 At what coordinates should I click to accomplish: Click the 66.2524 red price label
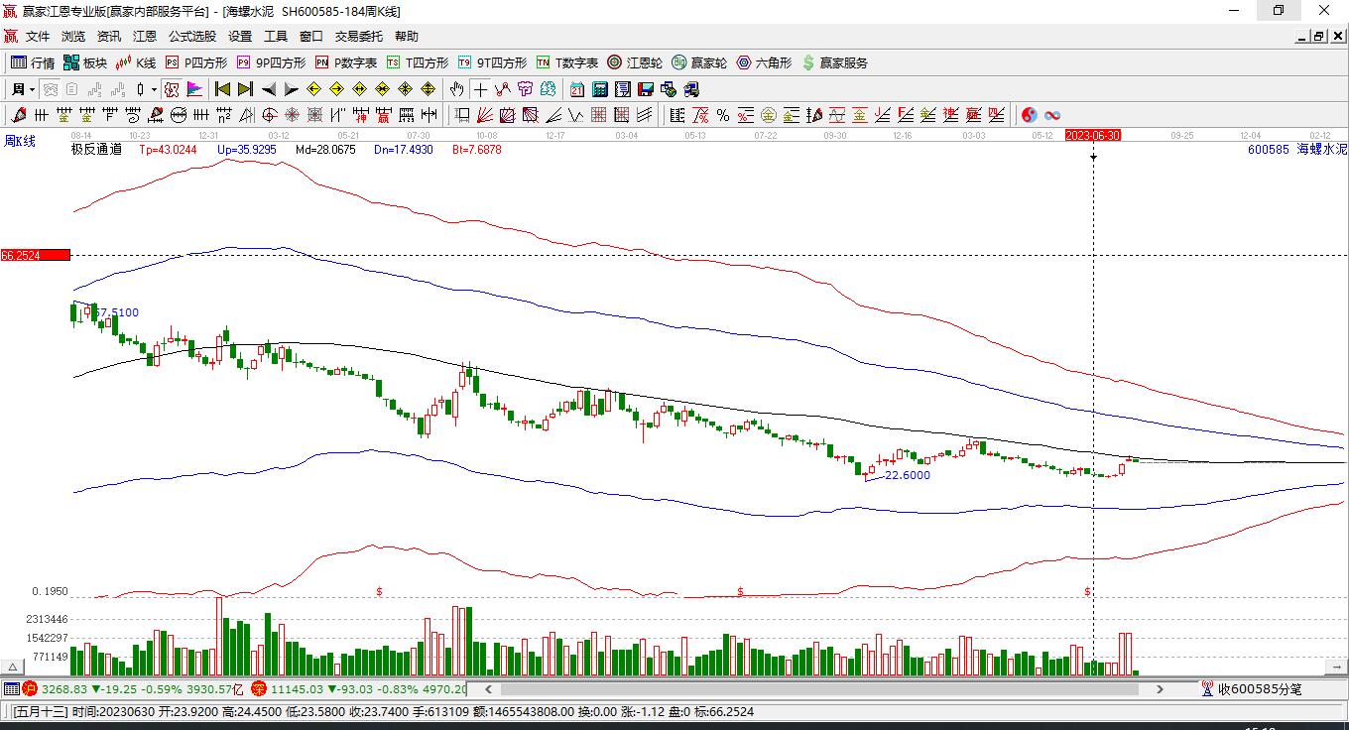pyautogui.click(x=35, y=255)
